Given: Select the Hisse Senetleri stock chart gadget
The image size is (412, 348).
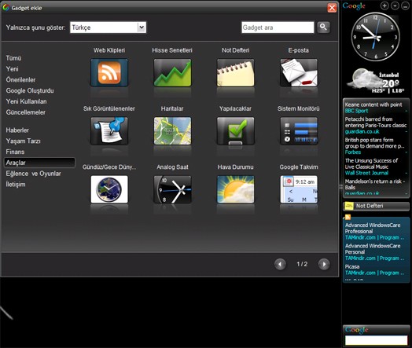Looking at the screenshot, I should pos(172,73).
